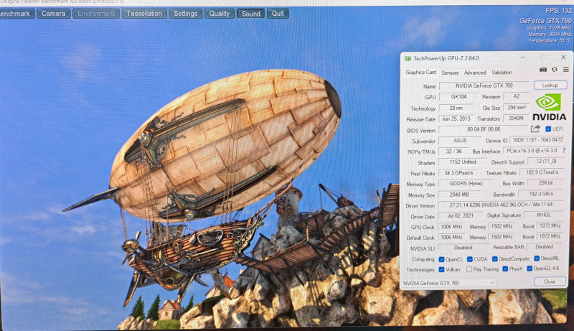Toggle the OpenCL checkbox
The image size is (574, 331).
(x=441, y=259)
